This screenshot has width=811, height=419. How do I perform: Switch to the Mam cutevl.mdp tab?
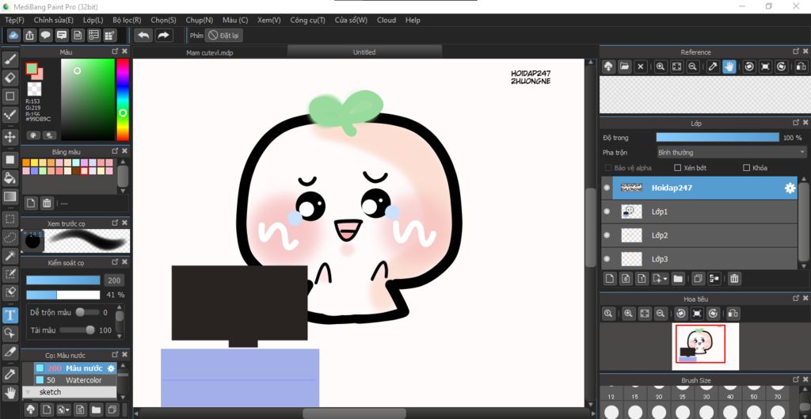click(x=209, y=52)
